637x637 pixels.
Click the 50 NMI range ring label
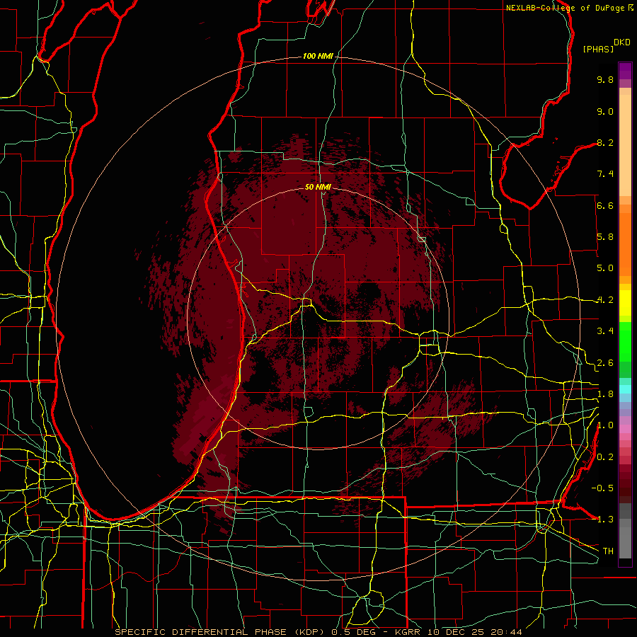pyautogui.click(x=318, y=187)
